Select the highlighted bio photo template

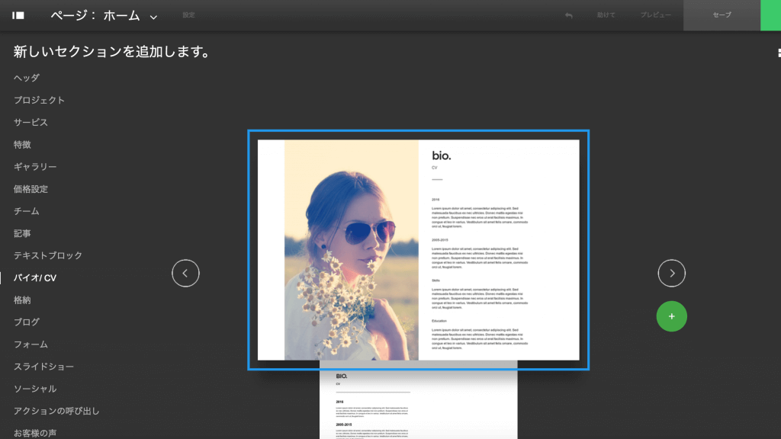coord(418,249)
